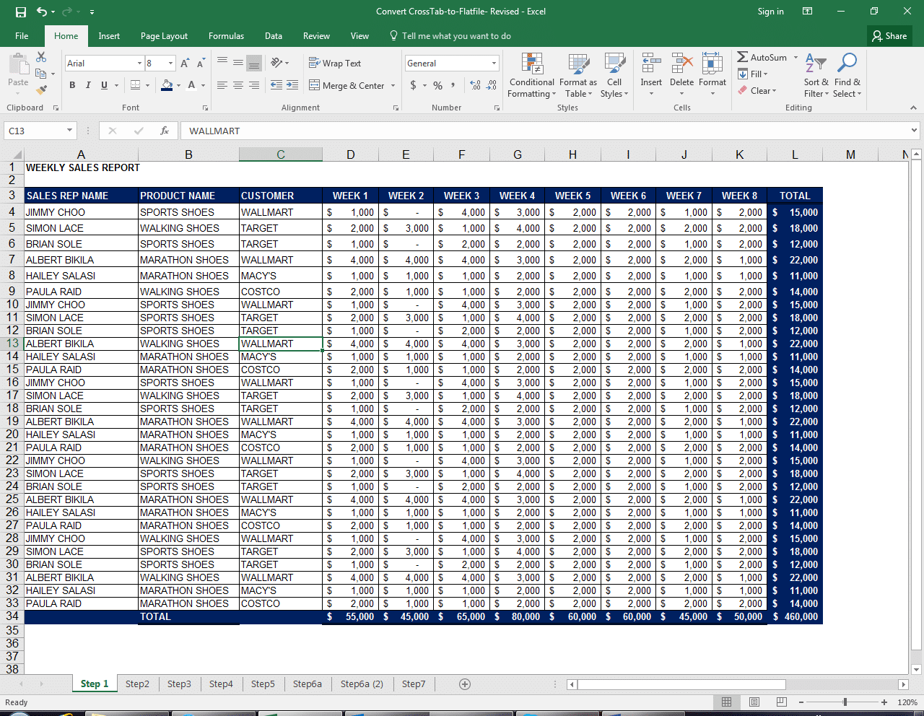This screenshot has width=924, height=716.
Task: Click the Tell me what you want to do box
Action: coord(450,36)
